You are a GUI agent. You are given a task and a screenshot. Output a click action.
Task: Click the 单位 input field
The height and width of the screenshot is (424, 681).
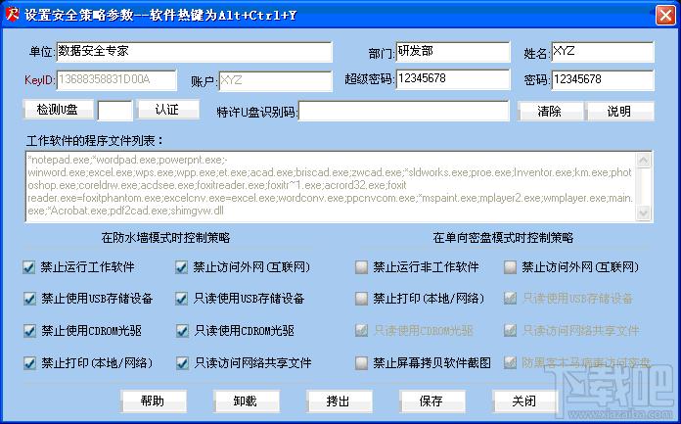pos(194,52)
